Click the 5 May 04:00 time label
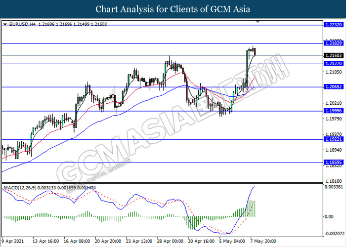 pyautogui.click(x=232, y=241)
